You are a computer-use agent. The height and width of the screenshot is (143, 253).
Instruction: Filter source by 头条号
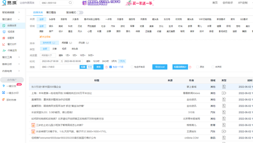click(52, 19)
